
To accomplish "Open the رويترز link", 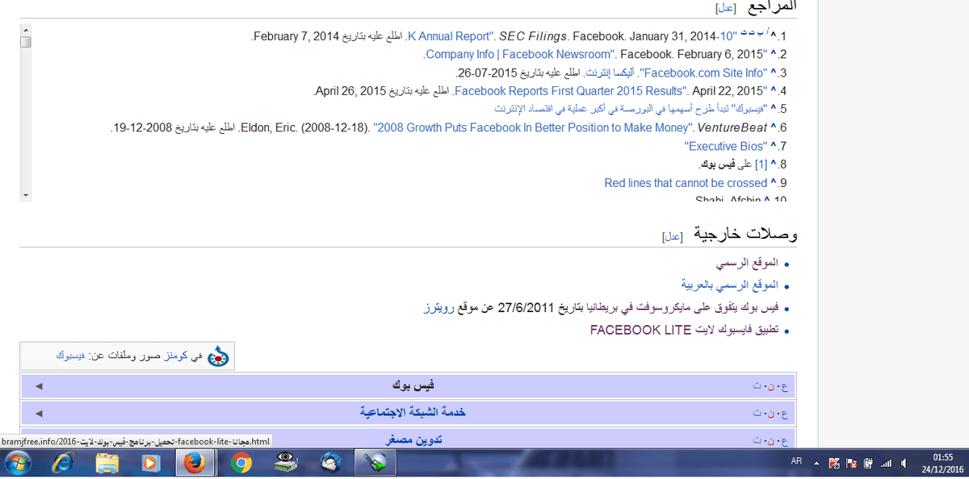I will click(x=440, y=307).
